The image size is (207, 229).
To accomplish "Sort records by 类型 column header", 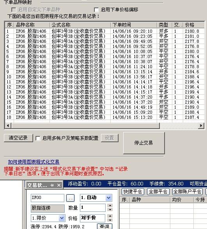I will click(x=165, y=25).
